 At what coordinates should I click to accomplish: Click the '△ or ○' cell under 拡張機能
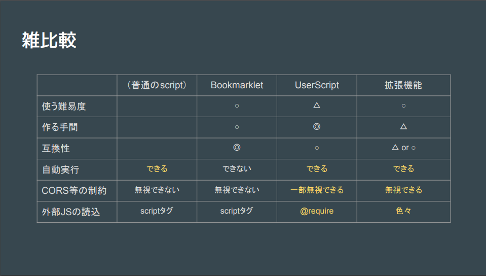tap(403, 148)
